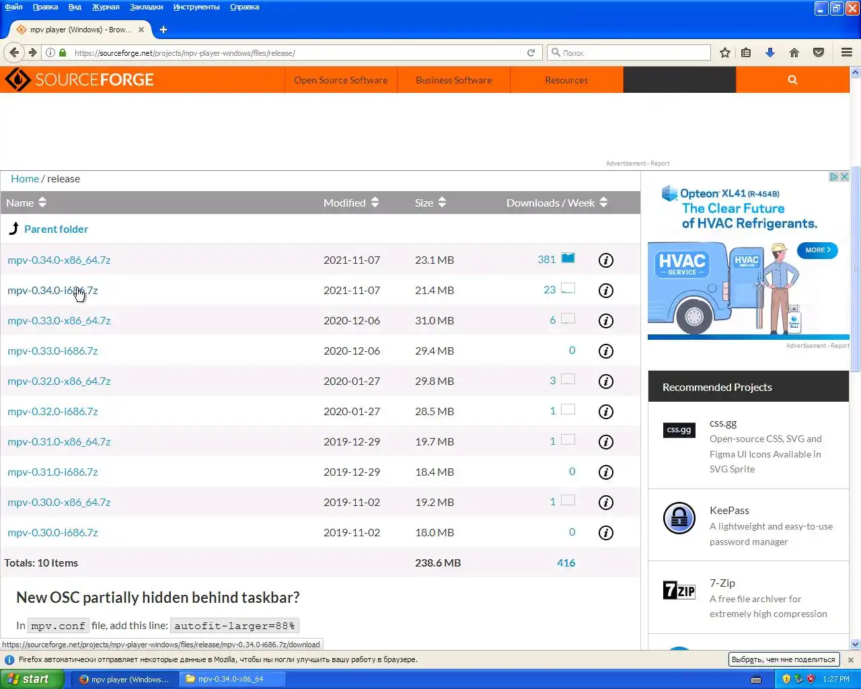
Task: Switch to mpv-0.34.0-x86_64 folder in taskbar
Action: 233,679
